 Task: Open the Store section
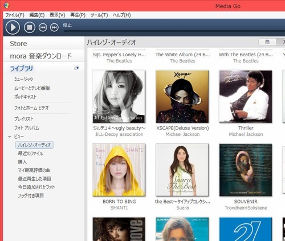18,44
